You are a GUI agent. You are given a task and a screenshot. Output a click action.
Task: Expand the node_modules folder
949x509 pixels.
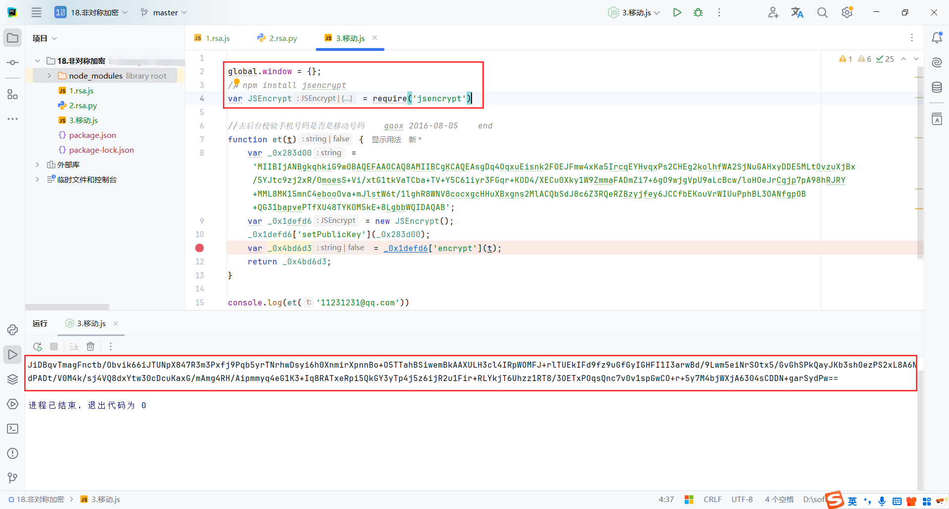tap(49, 76)
